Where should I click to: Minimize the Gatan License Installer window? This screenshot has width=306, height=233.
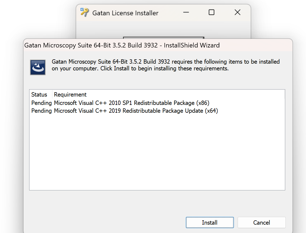pyautogui.click(x=186, y=12)
